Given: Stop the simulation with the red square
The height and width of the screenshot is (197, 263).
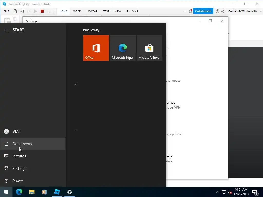Looking at the screenshot, I should click(x=42, y=11).
